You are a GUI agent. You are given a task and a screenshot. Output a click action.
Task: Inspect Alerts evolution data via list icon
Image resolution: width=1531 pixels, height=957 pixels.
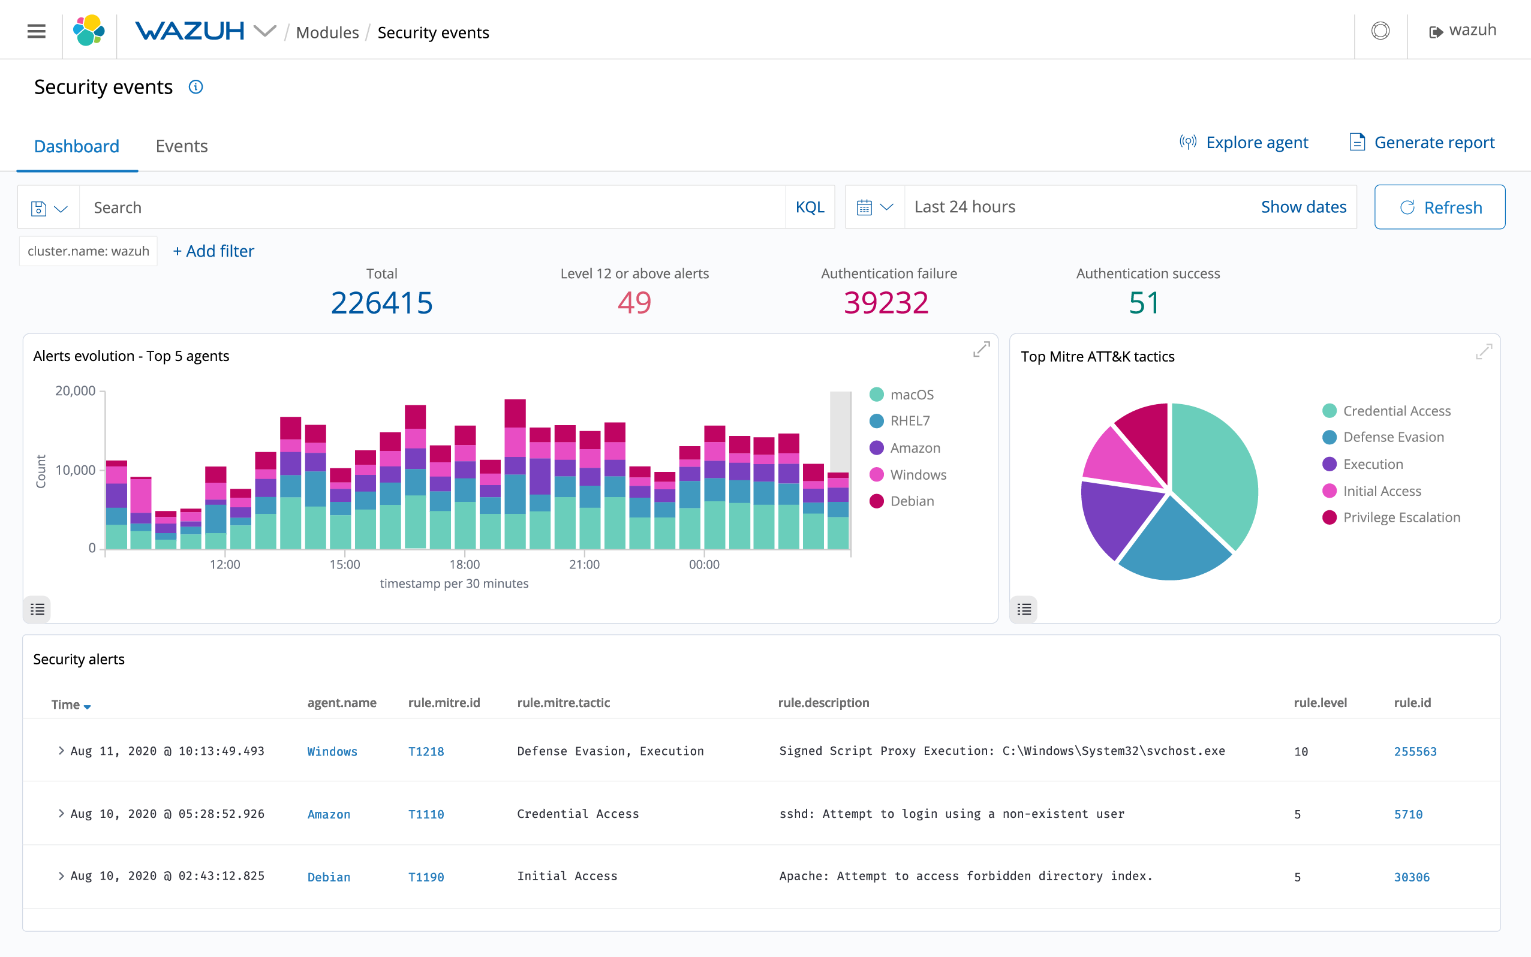(37, 609)
